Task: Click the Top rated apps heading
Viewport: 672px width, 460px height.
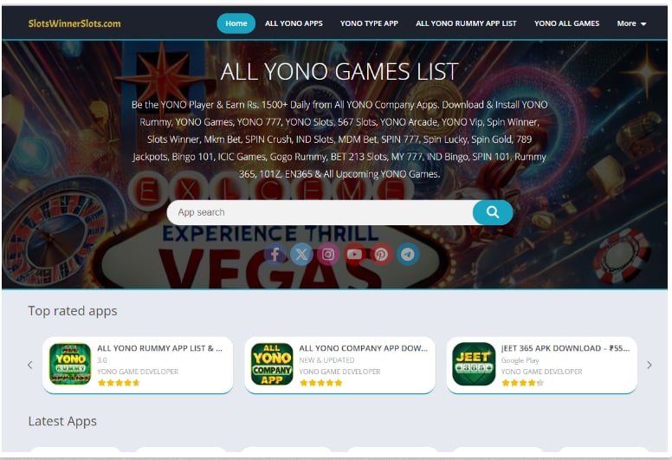Action: point(73,311)
